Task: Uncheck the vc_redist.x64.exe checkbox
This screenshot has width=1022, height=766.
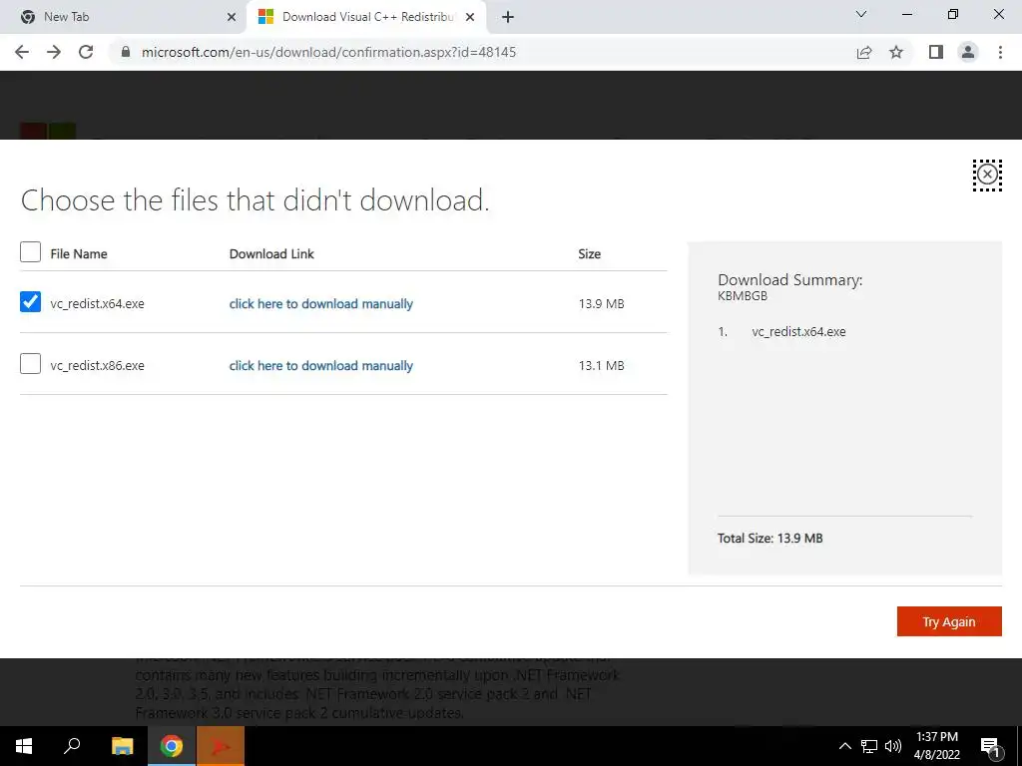Action: click(x=30, y=301)
